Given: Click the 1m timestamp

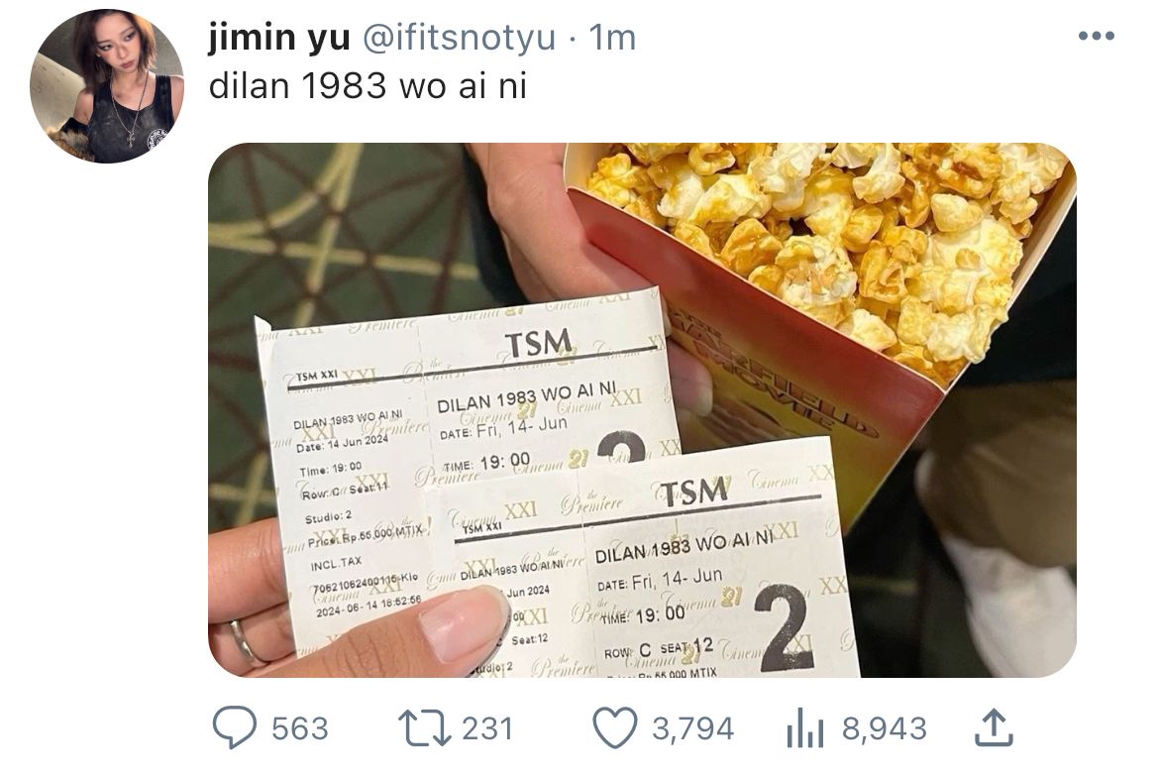Looking at the screenshot, I should pos(613,38).
